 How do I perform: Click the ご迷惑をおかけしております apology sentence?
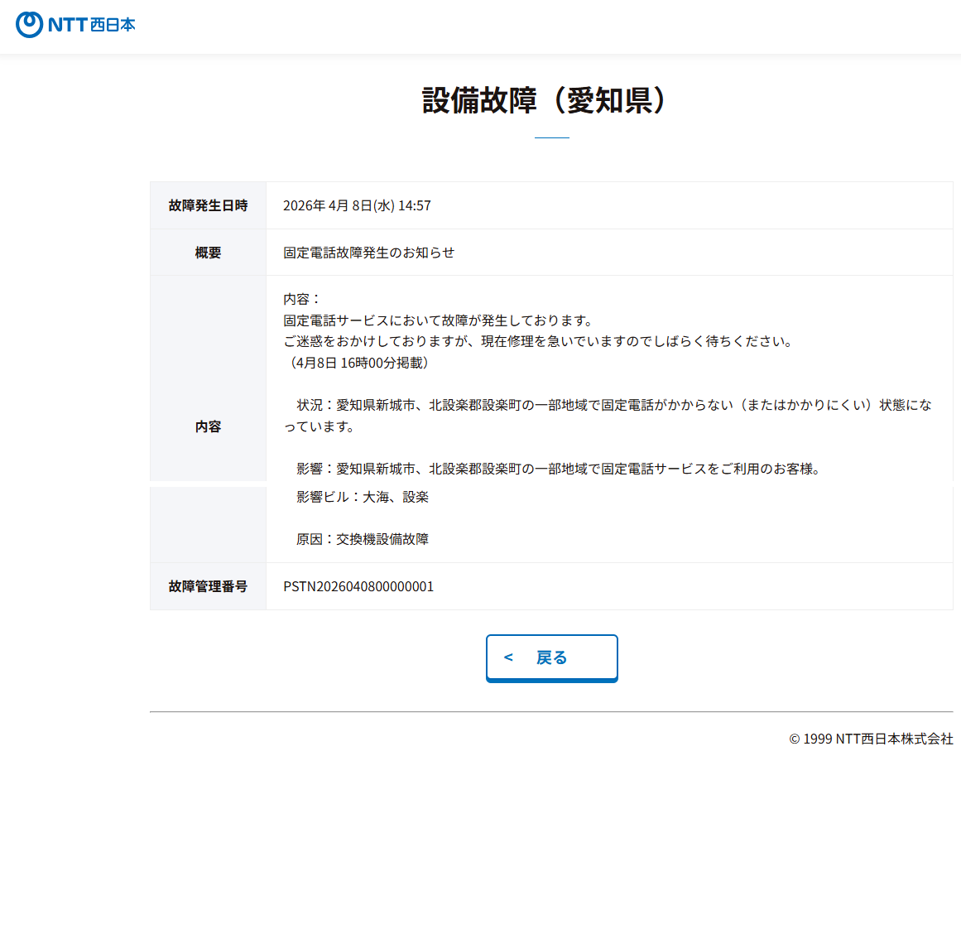pyautogui.click(x=538, y=341)
